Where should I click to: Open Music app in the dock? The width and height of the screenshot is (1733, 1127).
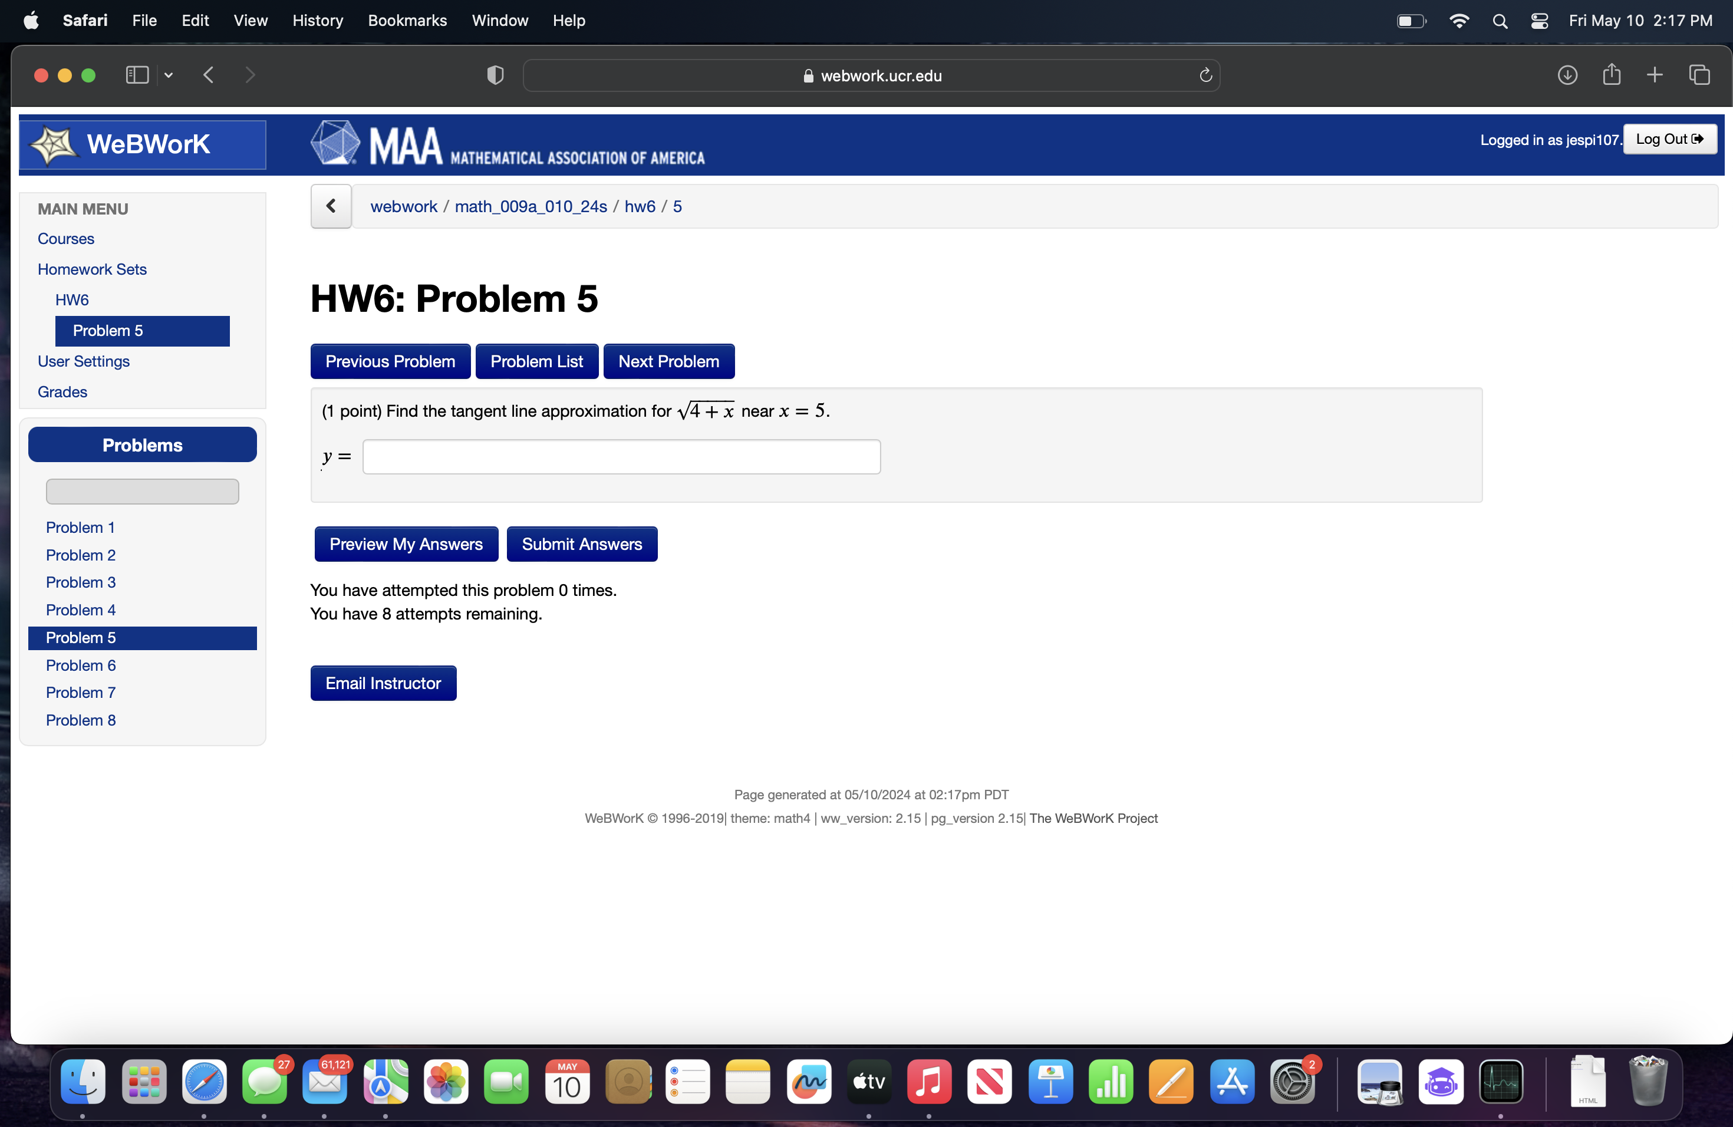pyautogui.click(x=928, y=1081)
